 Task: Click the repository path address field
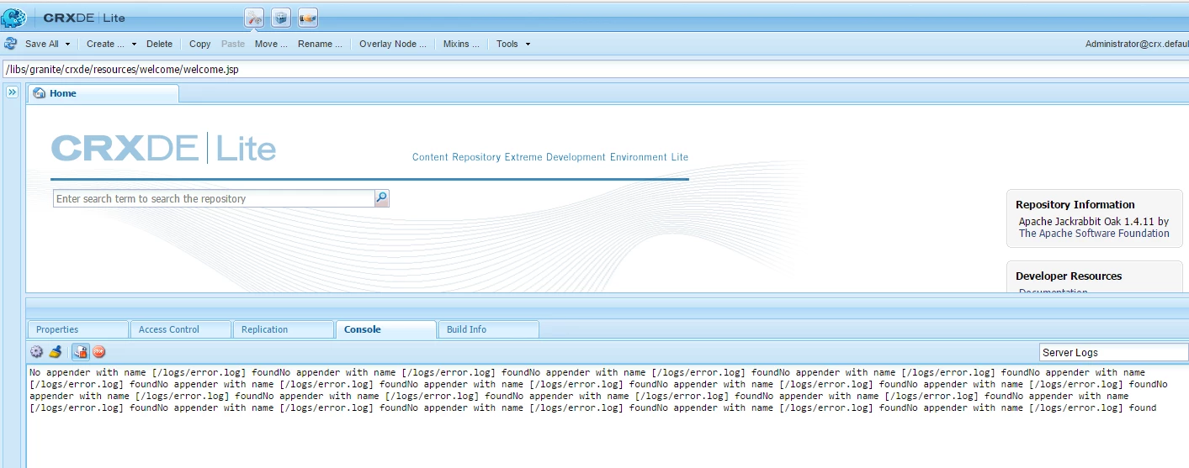[594, 69]
